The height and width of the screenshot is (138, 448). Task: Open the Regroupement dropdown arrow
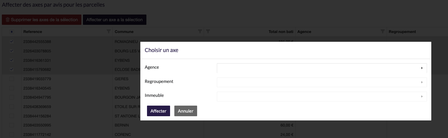422,82
